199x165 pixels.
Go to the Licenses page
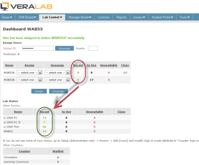click(104, 17)
